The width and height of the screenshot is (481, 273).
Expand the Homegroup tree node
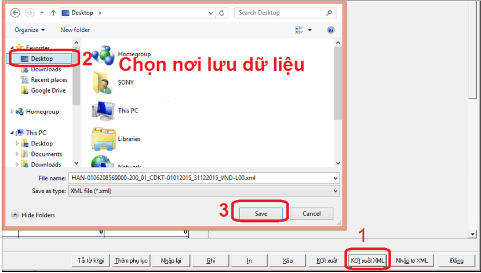(x=12, y=112)
